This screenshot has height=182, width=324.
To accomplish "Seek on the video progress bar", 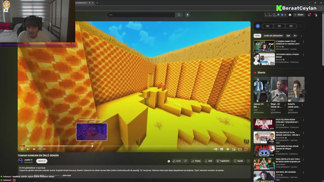I will [134, 146].
